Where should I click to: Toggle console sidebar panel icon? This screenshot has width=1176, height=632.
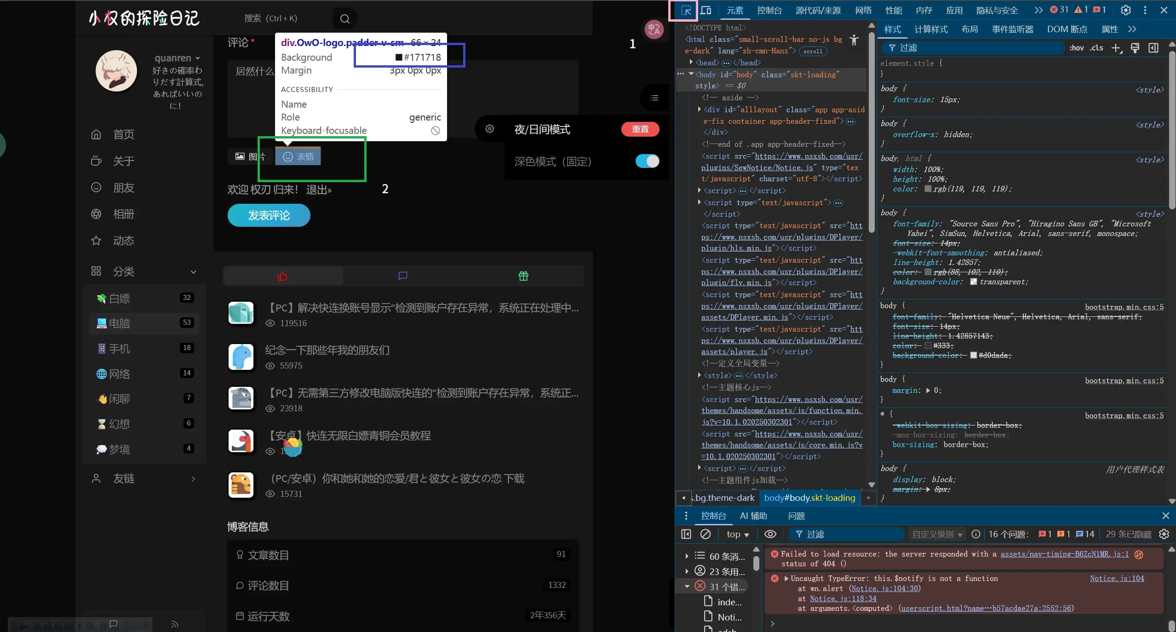tap(686, 534)
